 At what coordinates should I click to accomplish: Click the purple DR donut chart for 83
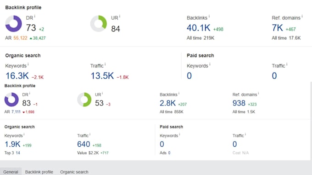click(11, 100)
